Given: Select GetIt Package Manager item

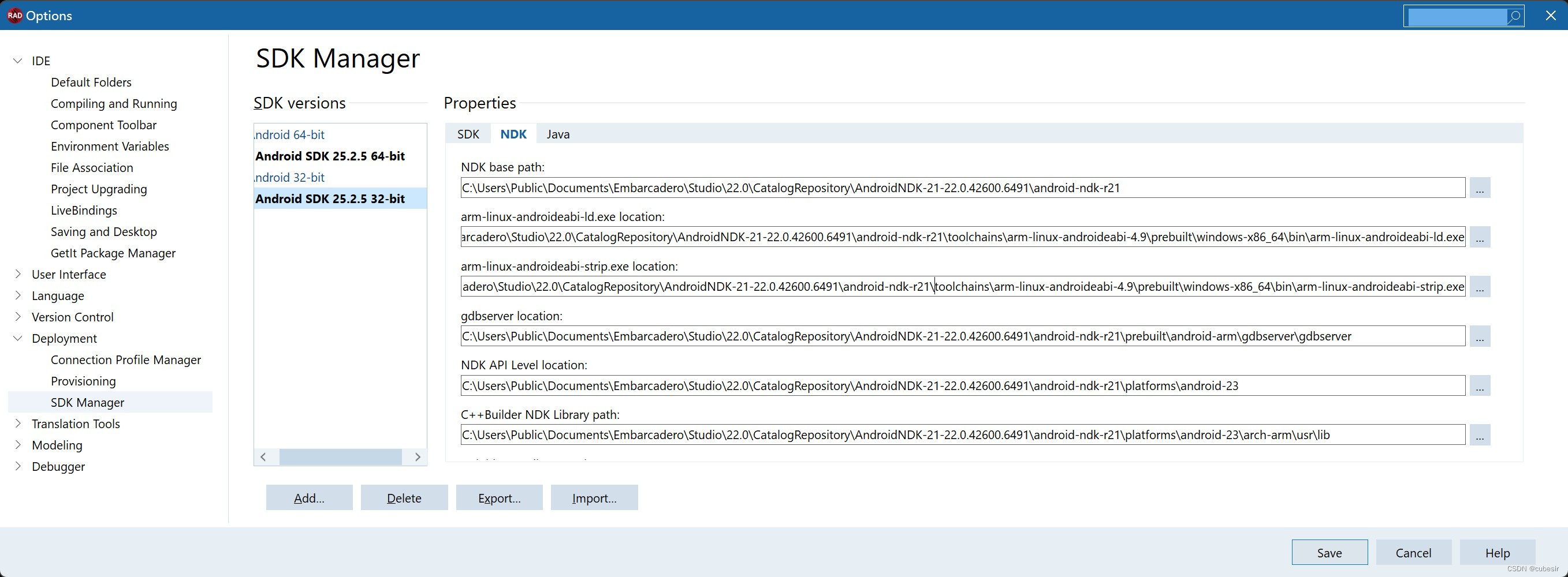Looking at the screenshot, I should tap(113, 253).
